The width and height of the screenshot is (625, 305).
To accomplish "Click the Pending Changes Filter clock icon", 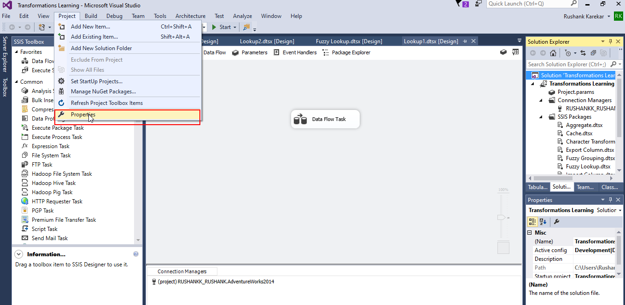I will pyautogui.click(x=568, y=53).
